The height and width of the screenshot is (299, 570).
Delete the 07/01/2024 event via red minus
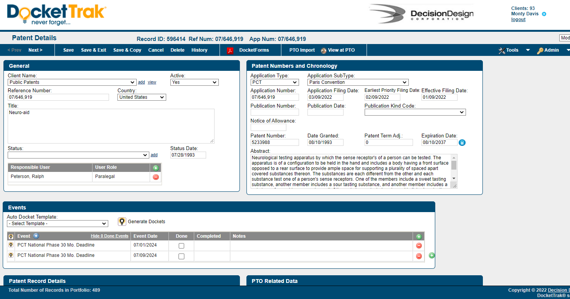point(419,245)
